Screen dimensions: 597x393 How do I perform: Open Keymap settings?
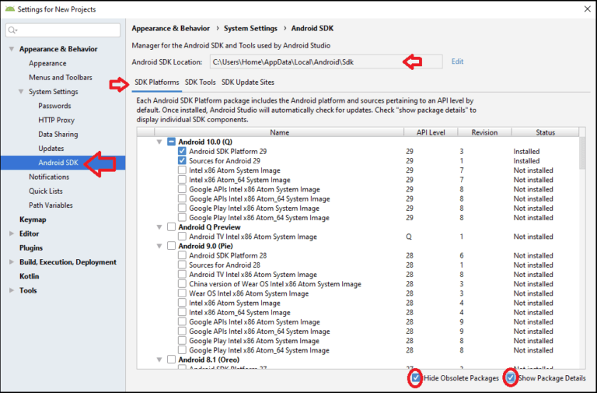[33, 219]
